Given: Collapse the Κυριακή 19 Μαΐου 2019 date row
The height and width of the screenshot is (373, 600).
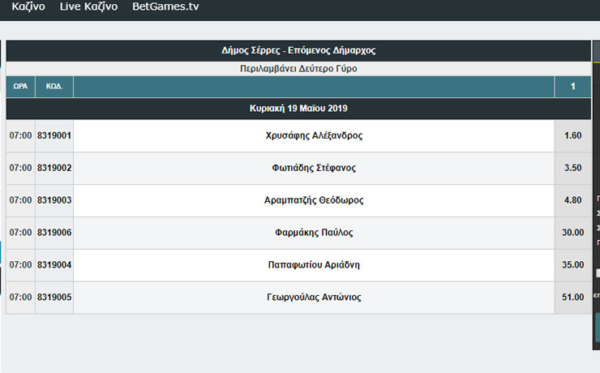Looking at the screenshot, I should coord(298,109).
